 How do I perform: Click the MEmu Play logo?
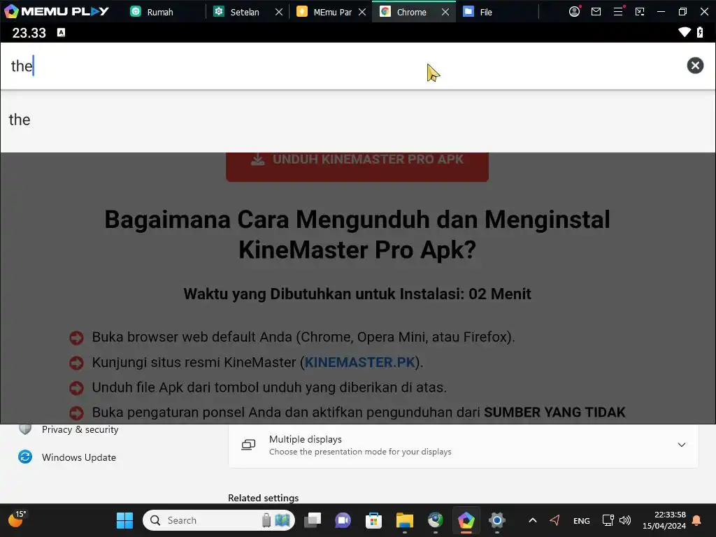pyautogui.click(x=57, y=11)
